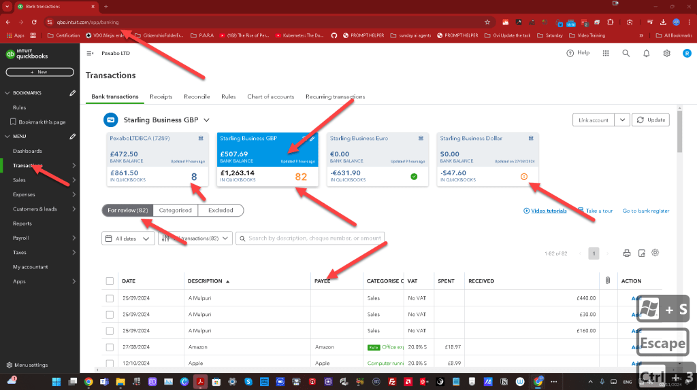Bookmark the page with the star icon
697x390 pixels.
click(x=487, y=22)
